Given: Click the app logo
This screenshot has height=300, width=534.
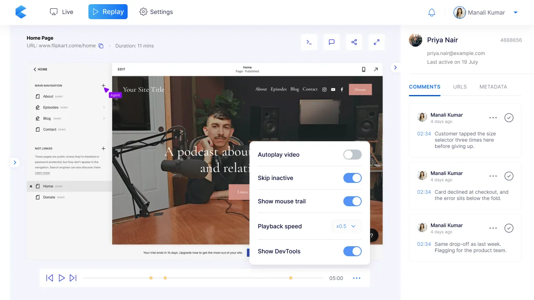Looking at the screenshot, I should coord(21,12).
